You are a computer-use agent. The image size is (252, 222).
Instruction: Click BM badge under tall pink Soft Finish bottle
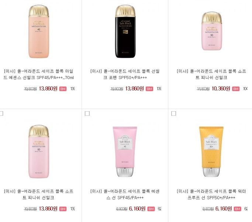(63, 209)
